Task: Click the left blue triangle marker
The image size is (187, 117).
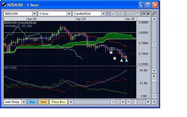Action: (121, 60)
